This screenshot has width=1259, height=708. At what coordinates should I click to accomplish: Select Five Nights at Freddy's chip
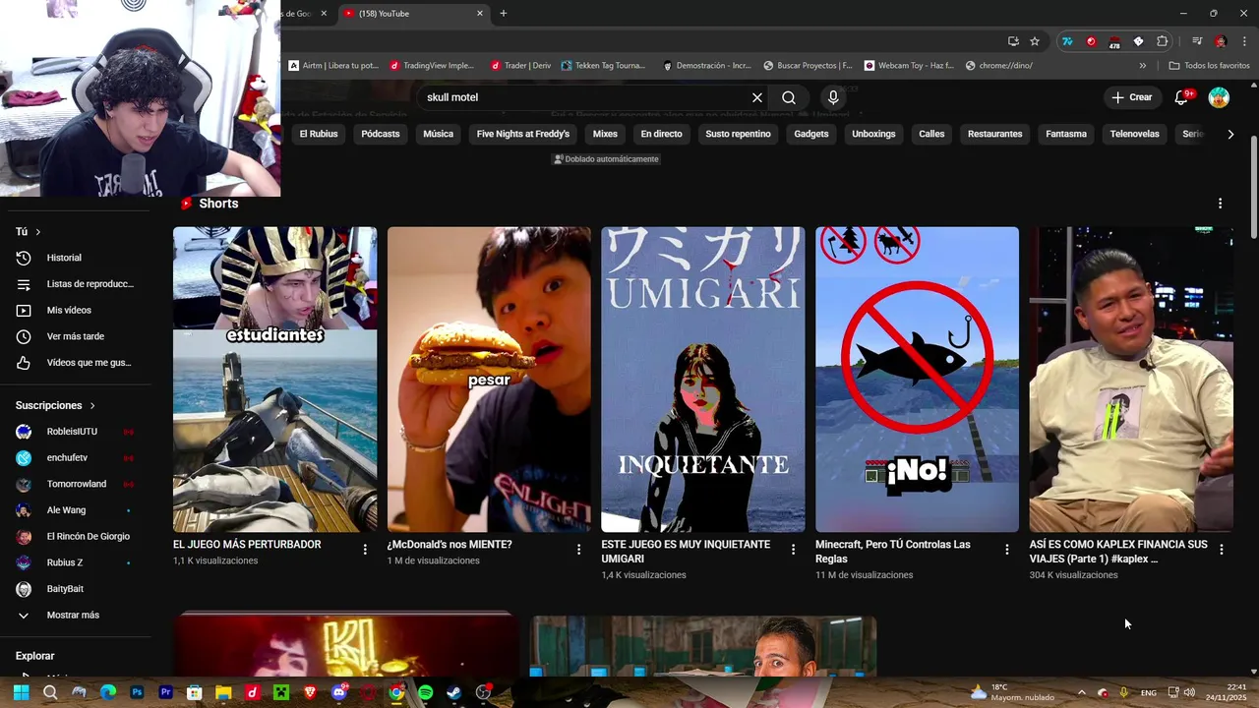tap(523, 134)
